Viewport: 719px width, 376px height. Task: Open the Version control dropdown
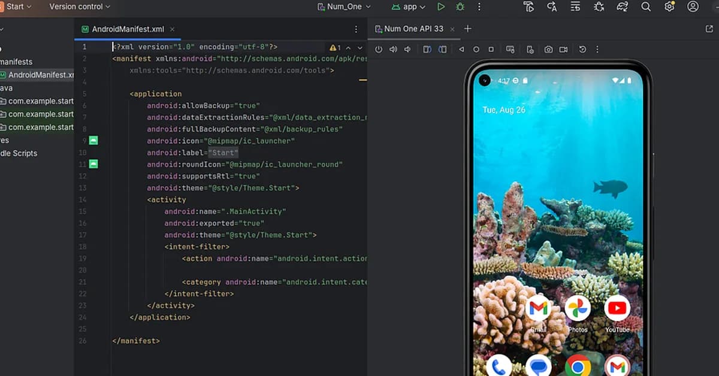tap(80, 7)
